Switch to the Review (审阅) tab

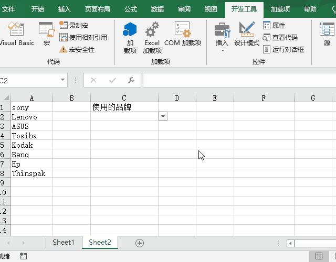(184, 9)
